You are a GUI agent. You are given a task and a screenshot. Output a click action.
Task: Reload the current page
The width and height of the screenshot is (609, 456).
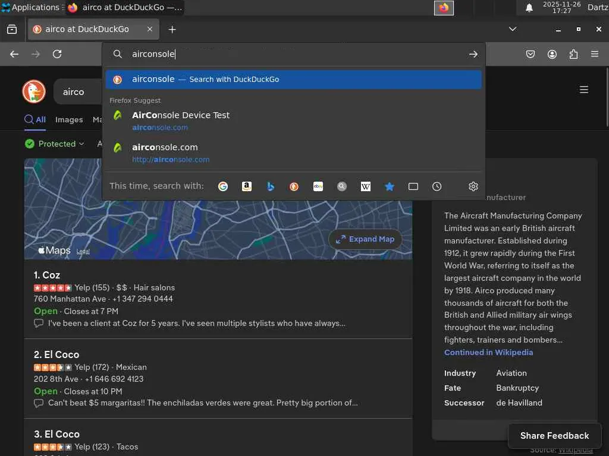click(57, 54)
